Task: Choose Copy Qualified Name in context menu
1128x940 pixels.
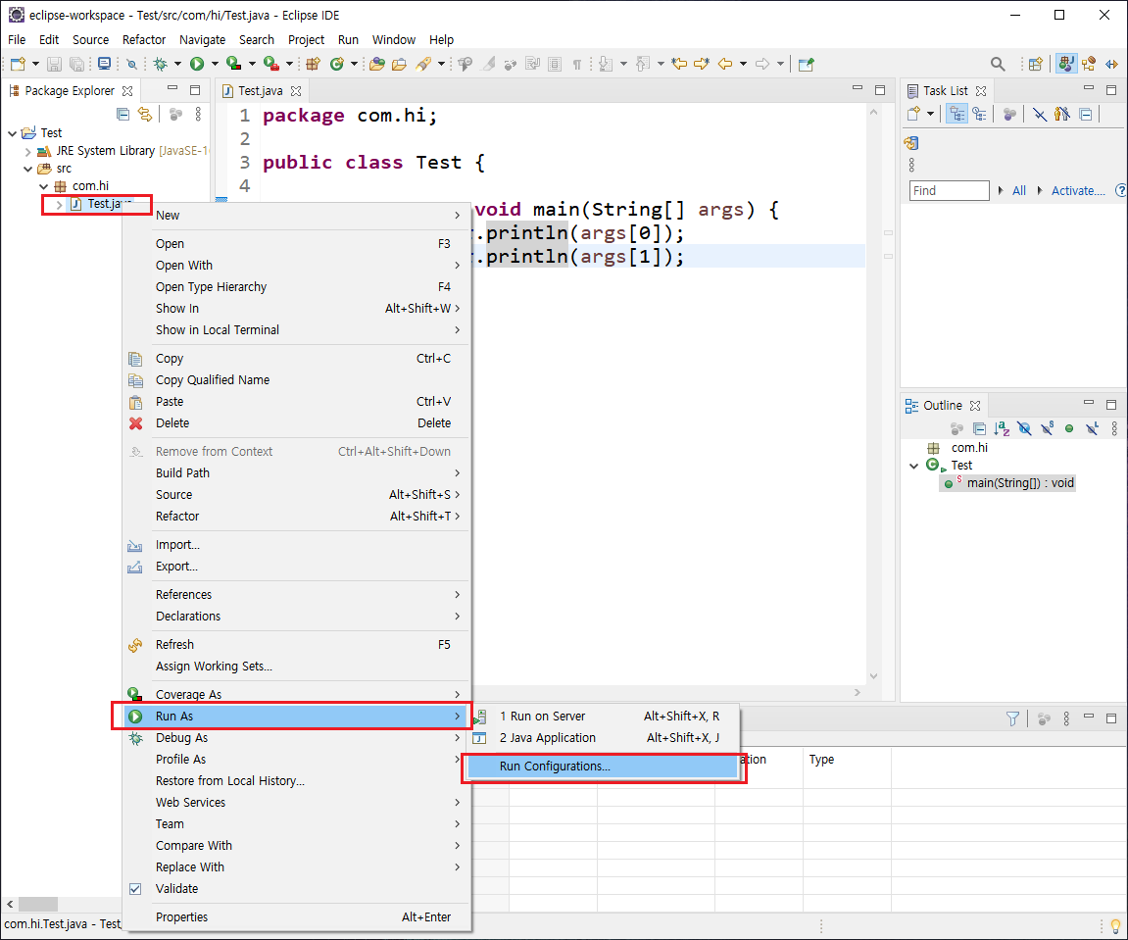Action: tap(298, 380)
